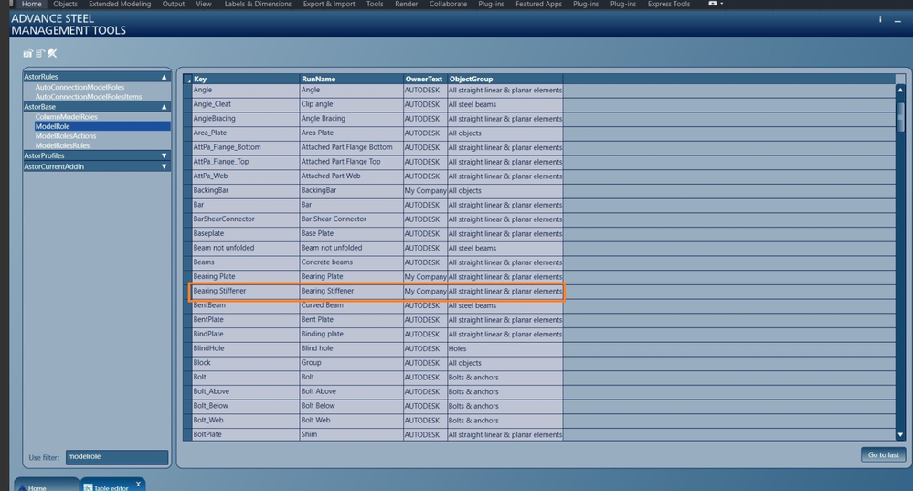The height and width of the screenshot is (491, 913).
Task: Click the table's vertical scrollbar thumb
Action: tap(900, 117)
